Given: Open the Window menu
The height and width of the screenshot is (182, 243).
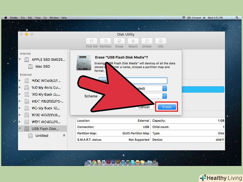Looking at the screenshot, I should point(54,18).
